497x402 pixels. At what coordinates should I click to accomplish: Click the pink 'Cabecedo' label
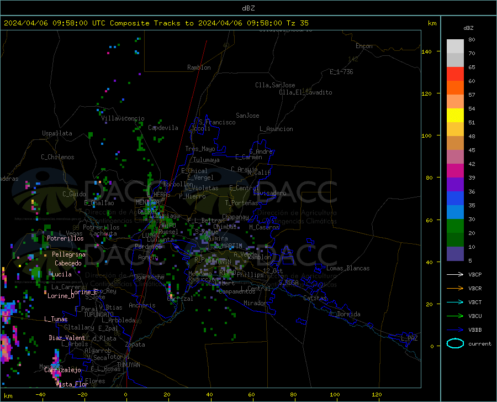click(x=68, y=263)
